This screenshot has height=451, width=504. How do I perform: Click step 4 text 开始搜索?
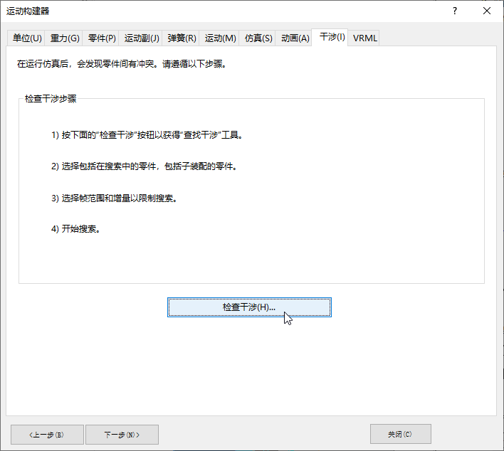point(76,229)
